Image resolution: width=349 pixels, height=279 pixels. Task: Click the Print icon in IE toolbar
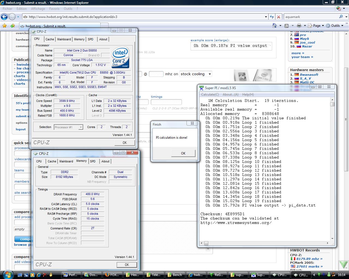click(299, 26)
